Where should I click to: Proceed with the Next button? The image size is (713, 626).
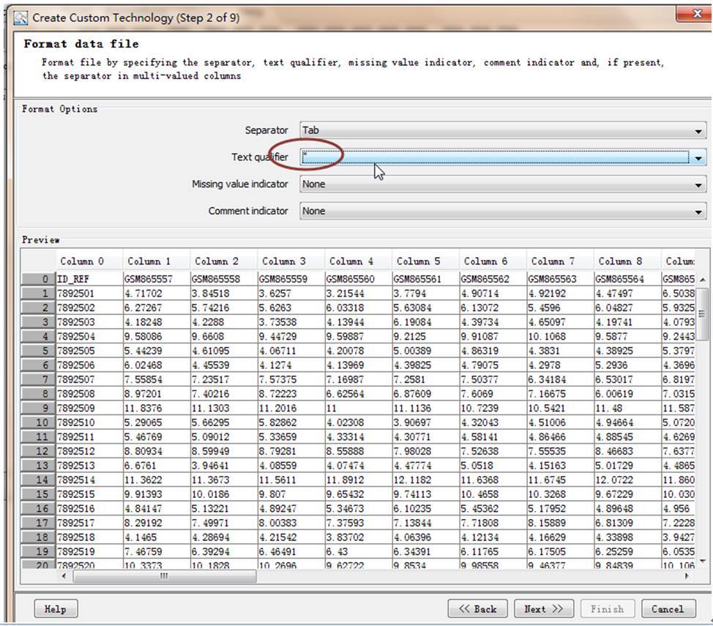[543, 608]
